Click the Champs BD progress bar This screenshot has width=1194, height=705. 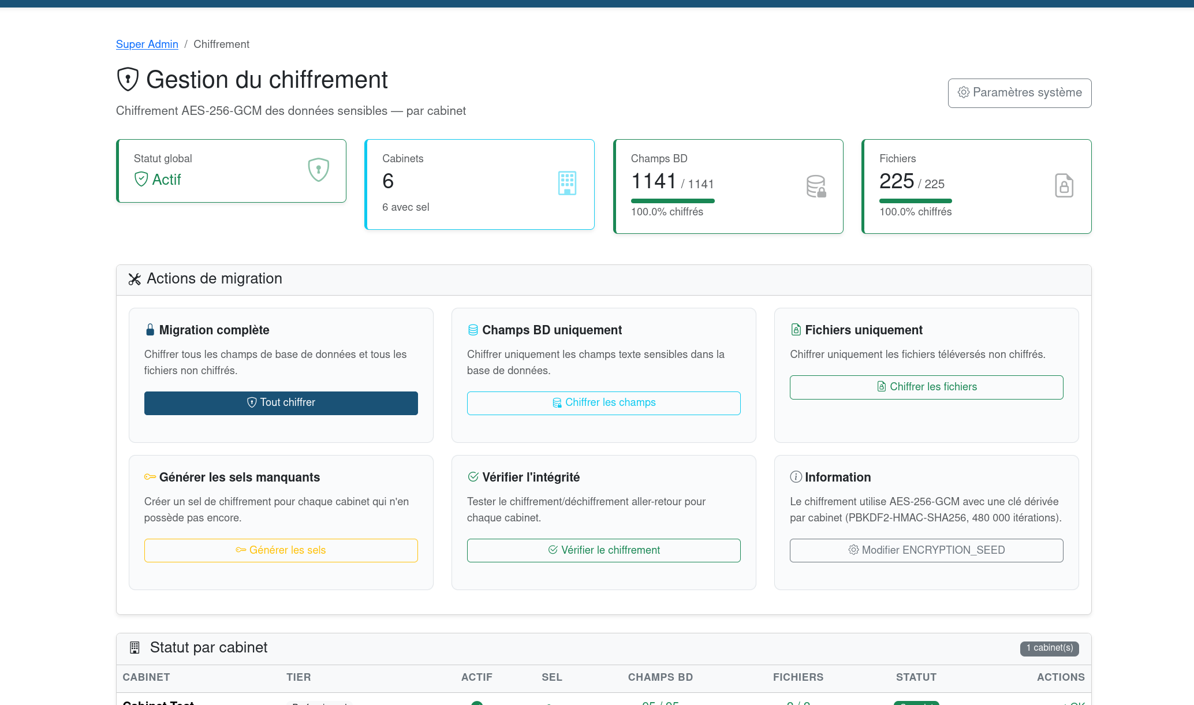(673, 201)
